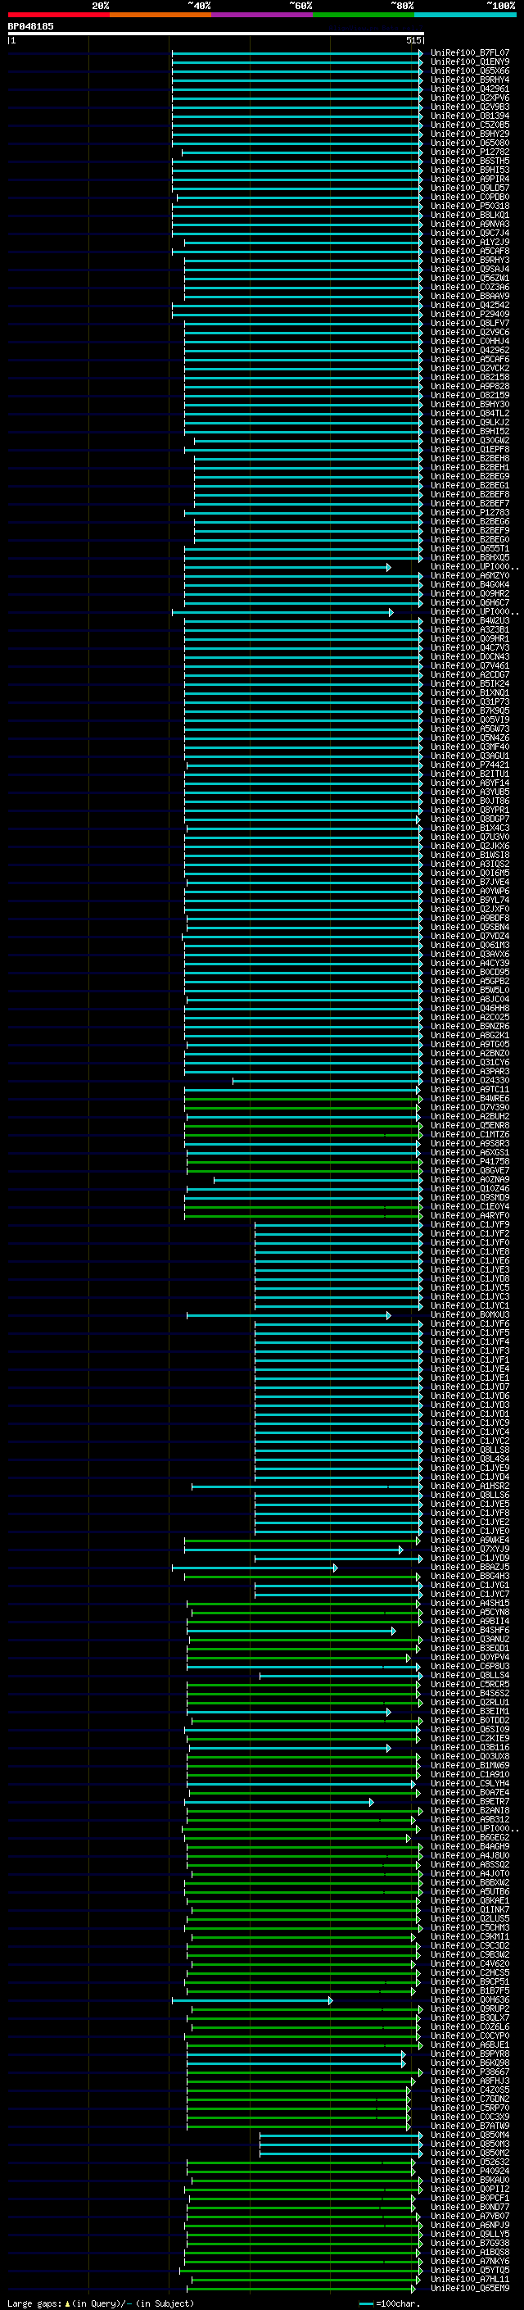
Task: Click the red ~20% identity legend bar
Action: coord(58,15)
